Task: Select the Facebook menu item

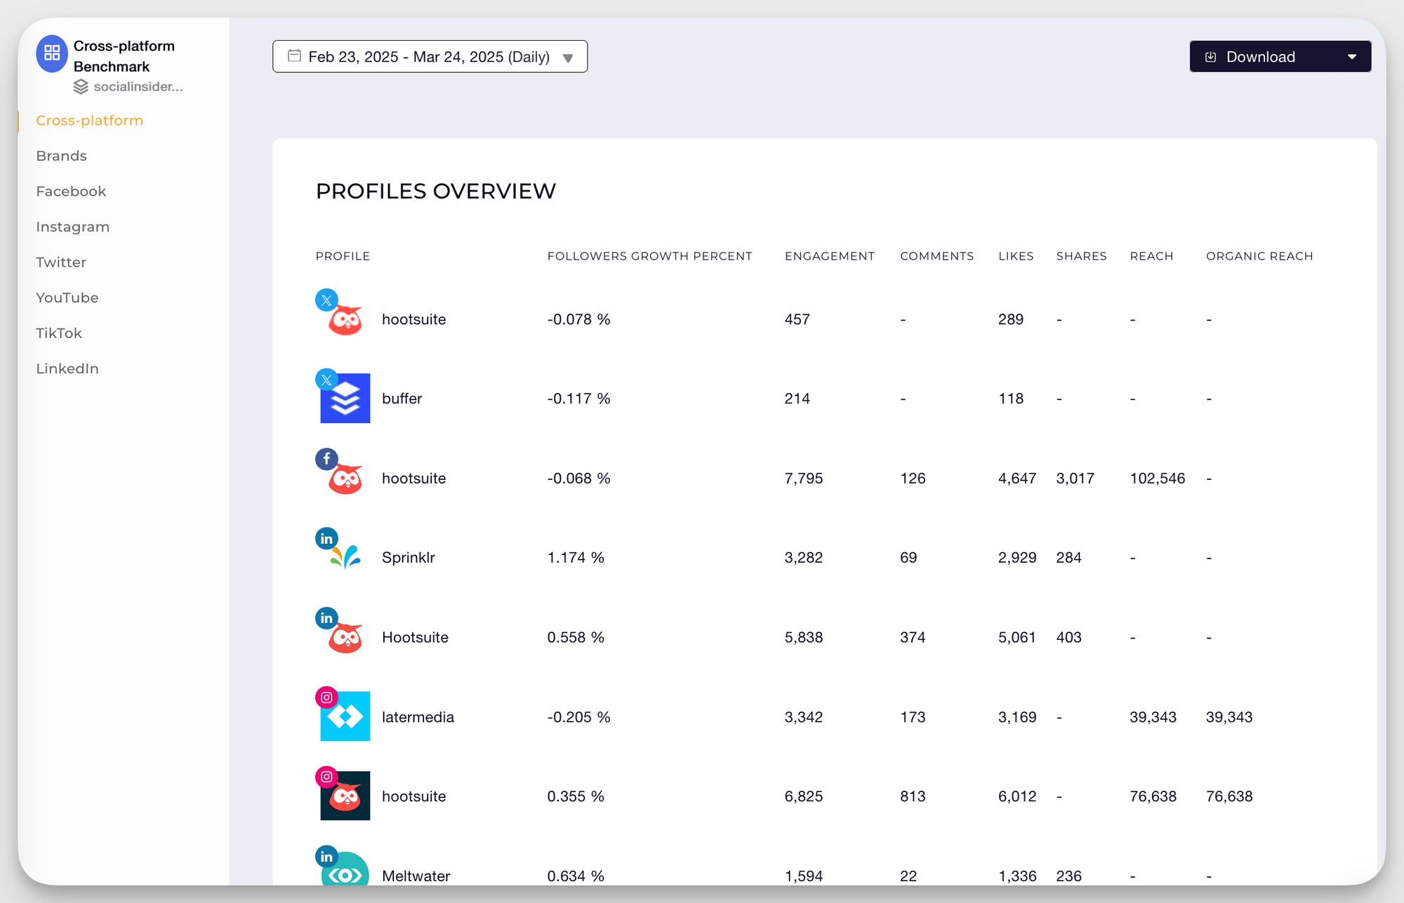Action: pos(72,192)
